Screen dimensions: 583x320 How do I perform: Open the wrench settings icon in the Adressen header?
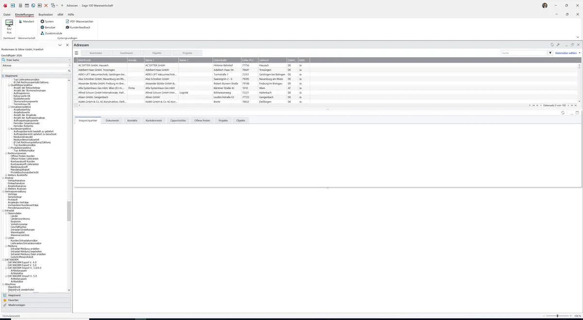558,45
